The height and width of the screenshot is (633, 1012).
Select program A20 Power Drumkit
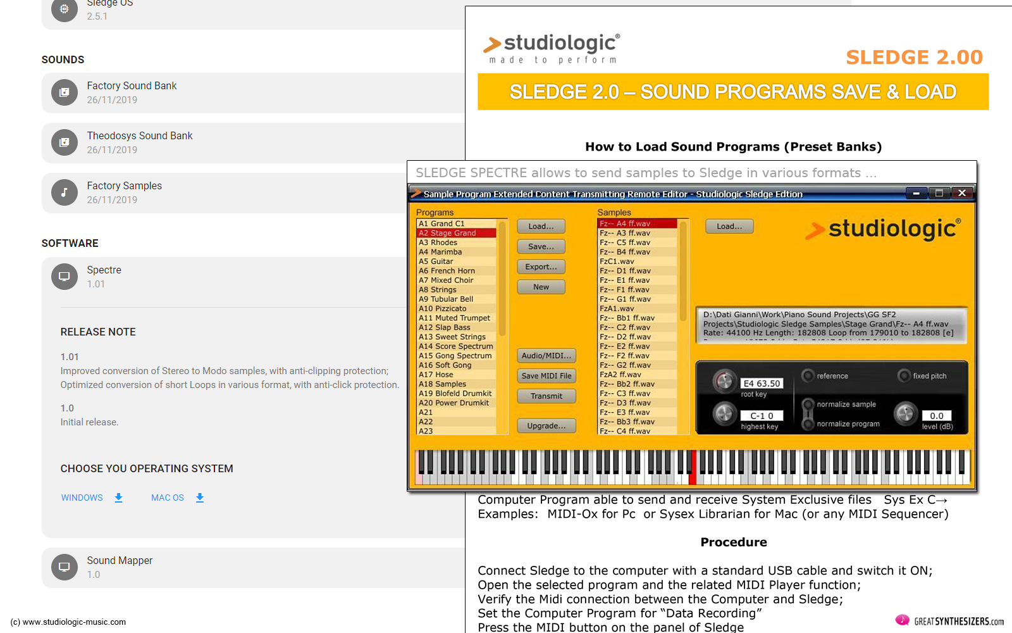pos(457,403)
